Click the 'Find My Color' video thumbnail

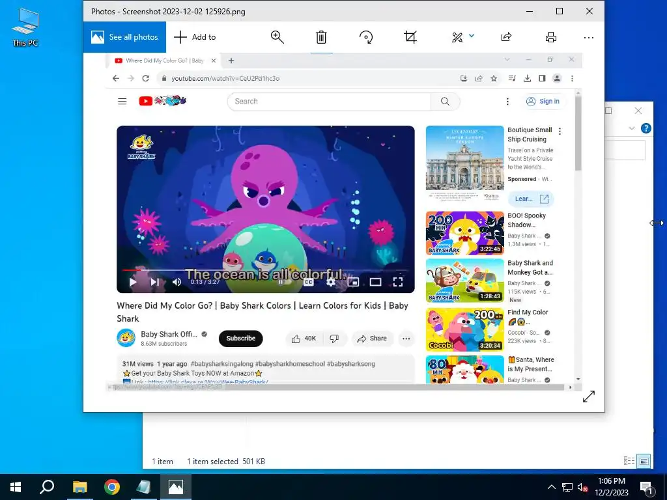(x=465, y=329)
